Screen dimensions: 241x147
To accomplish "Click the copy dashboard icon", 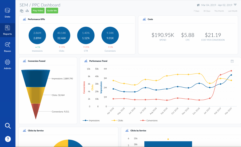I will coord(22,11).
